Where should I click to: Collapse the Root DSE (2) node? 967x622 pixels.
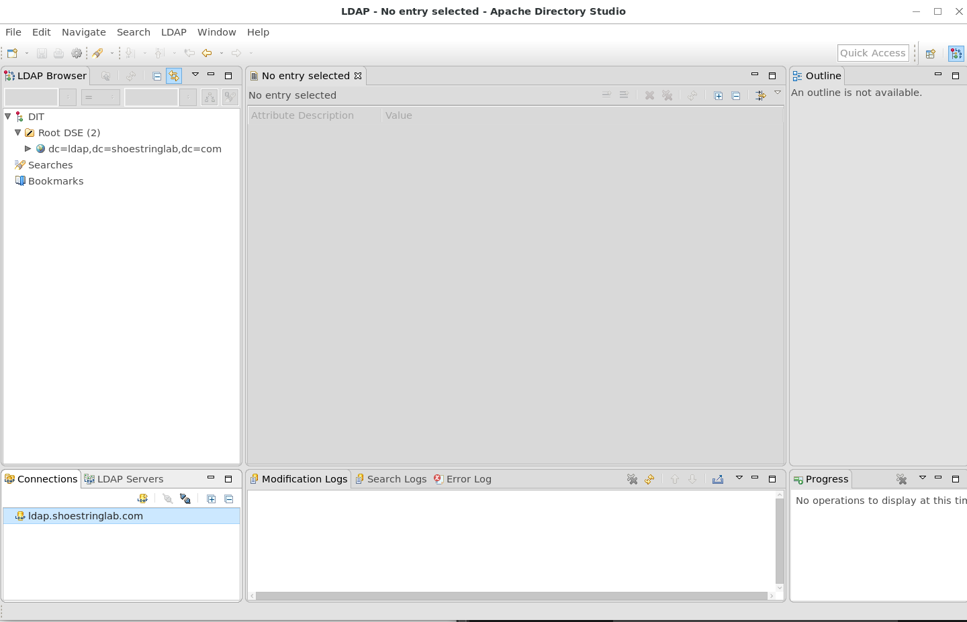coord(18,132)
